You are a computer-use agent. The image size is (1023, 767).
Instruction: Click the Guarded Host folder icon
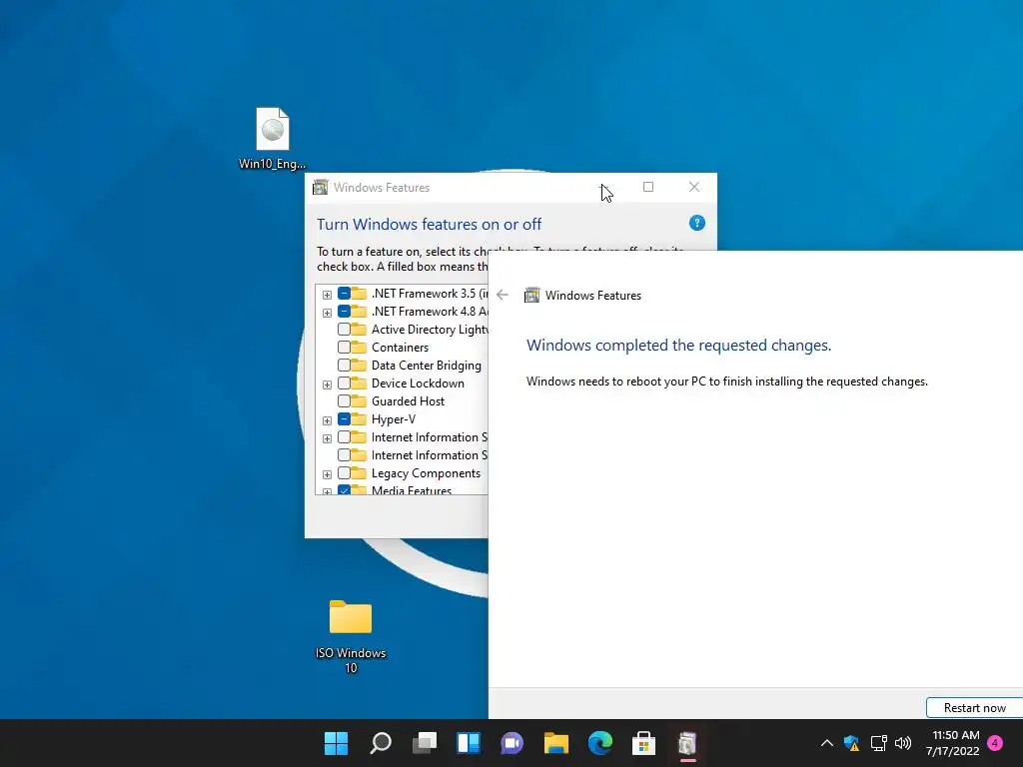click(359, 401)
